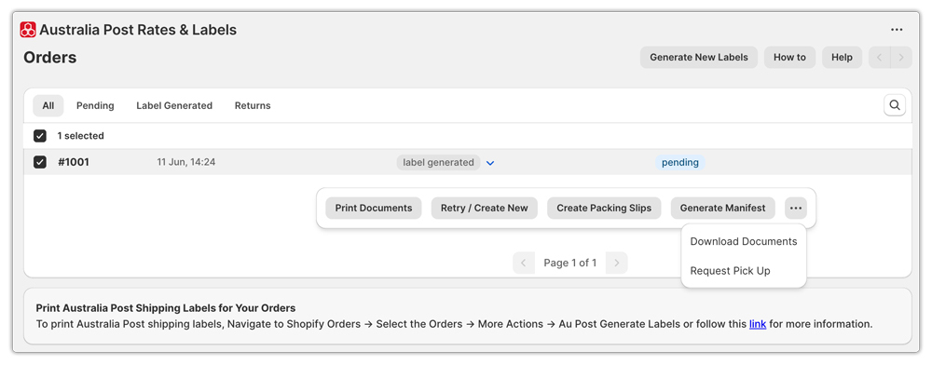Go to previous page in pagination
932x365 pixels.
(x=523, y=263)
